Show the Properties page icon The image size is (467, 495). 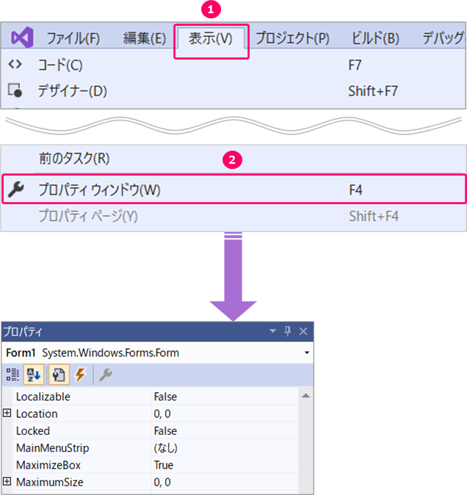(59, 375)
